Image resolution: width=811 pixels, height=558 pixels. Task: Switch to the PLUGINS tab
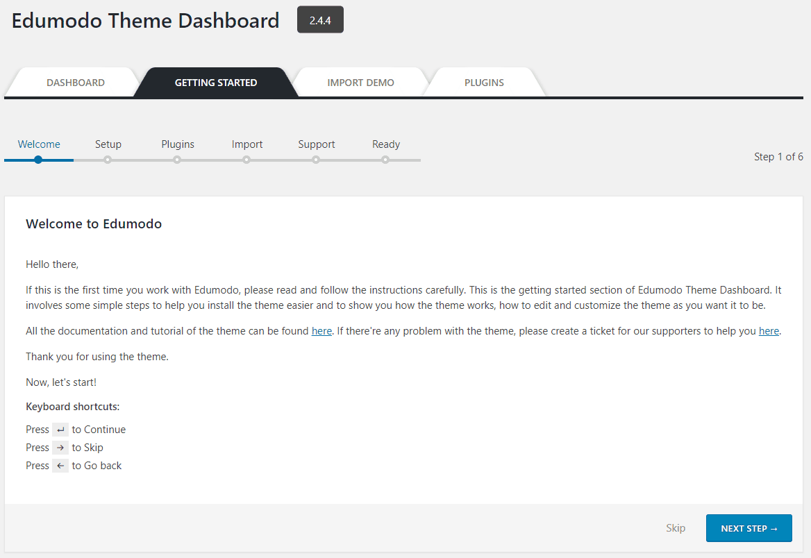coord(485,82)
